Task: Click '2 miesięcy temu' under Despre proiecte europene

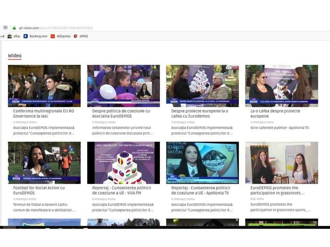Action: [183, 122]
